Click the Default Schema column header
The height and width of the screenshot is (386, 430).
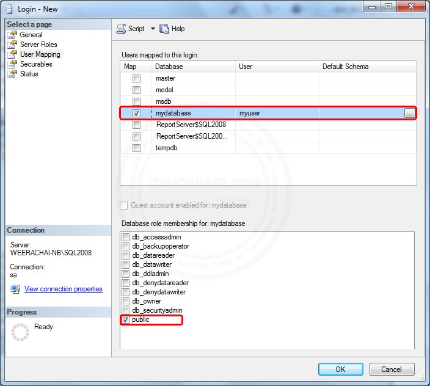pos(368,67)
